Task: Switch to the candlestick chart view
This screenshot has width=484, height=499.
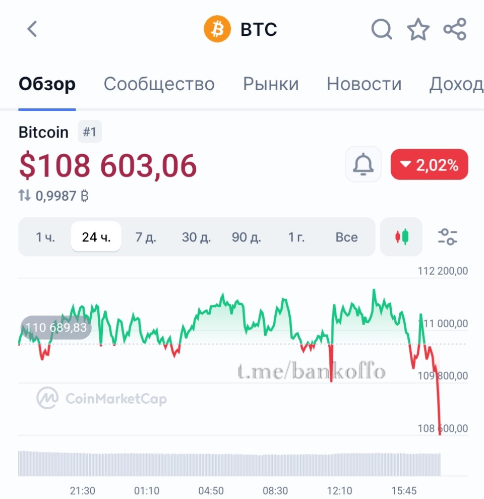Action: click(401, 236)
